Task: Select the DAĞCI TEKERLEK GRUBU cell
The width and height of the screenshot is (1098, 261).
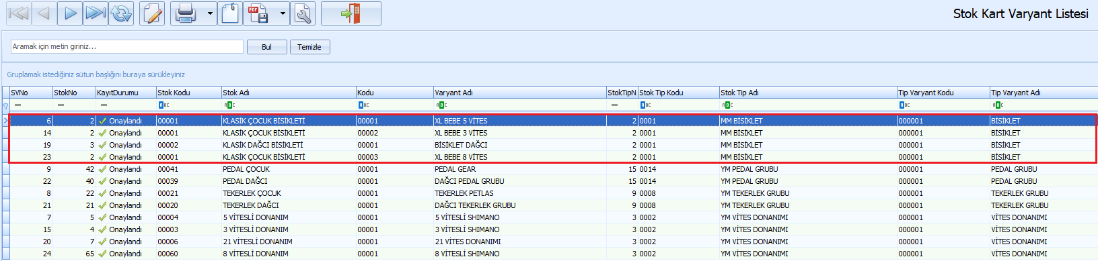Action: (519, 205)
